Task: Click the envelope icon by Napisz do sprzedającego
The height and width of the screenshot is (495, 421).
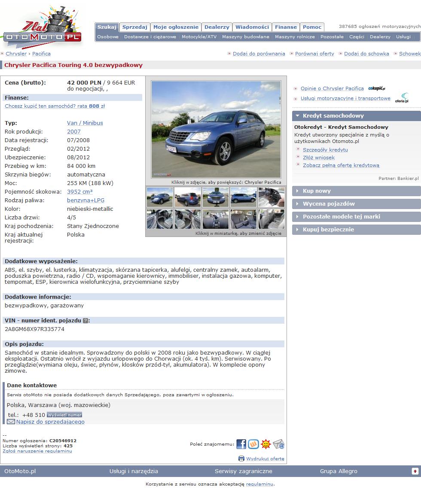Action: (x=11, y=422)
